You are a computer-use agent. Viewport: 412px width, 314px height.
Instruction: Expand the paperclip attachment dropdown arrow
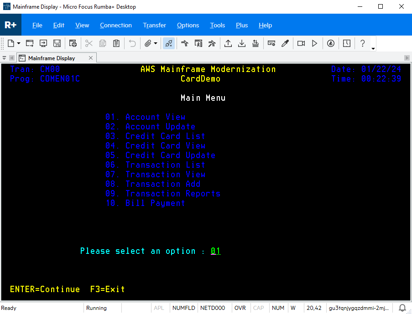coord(156,43)
